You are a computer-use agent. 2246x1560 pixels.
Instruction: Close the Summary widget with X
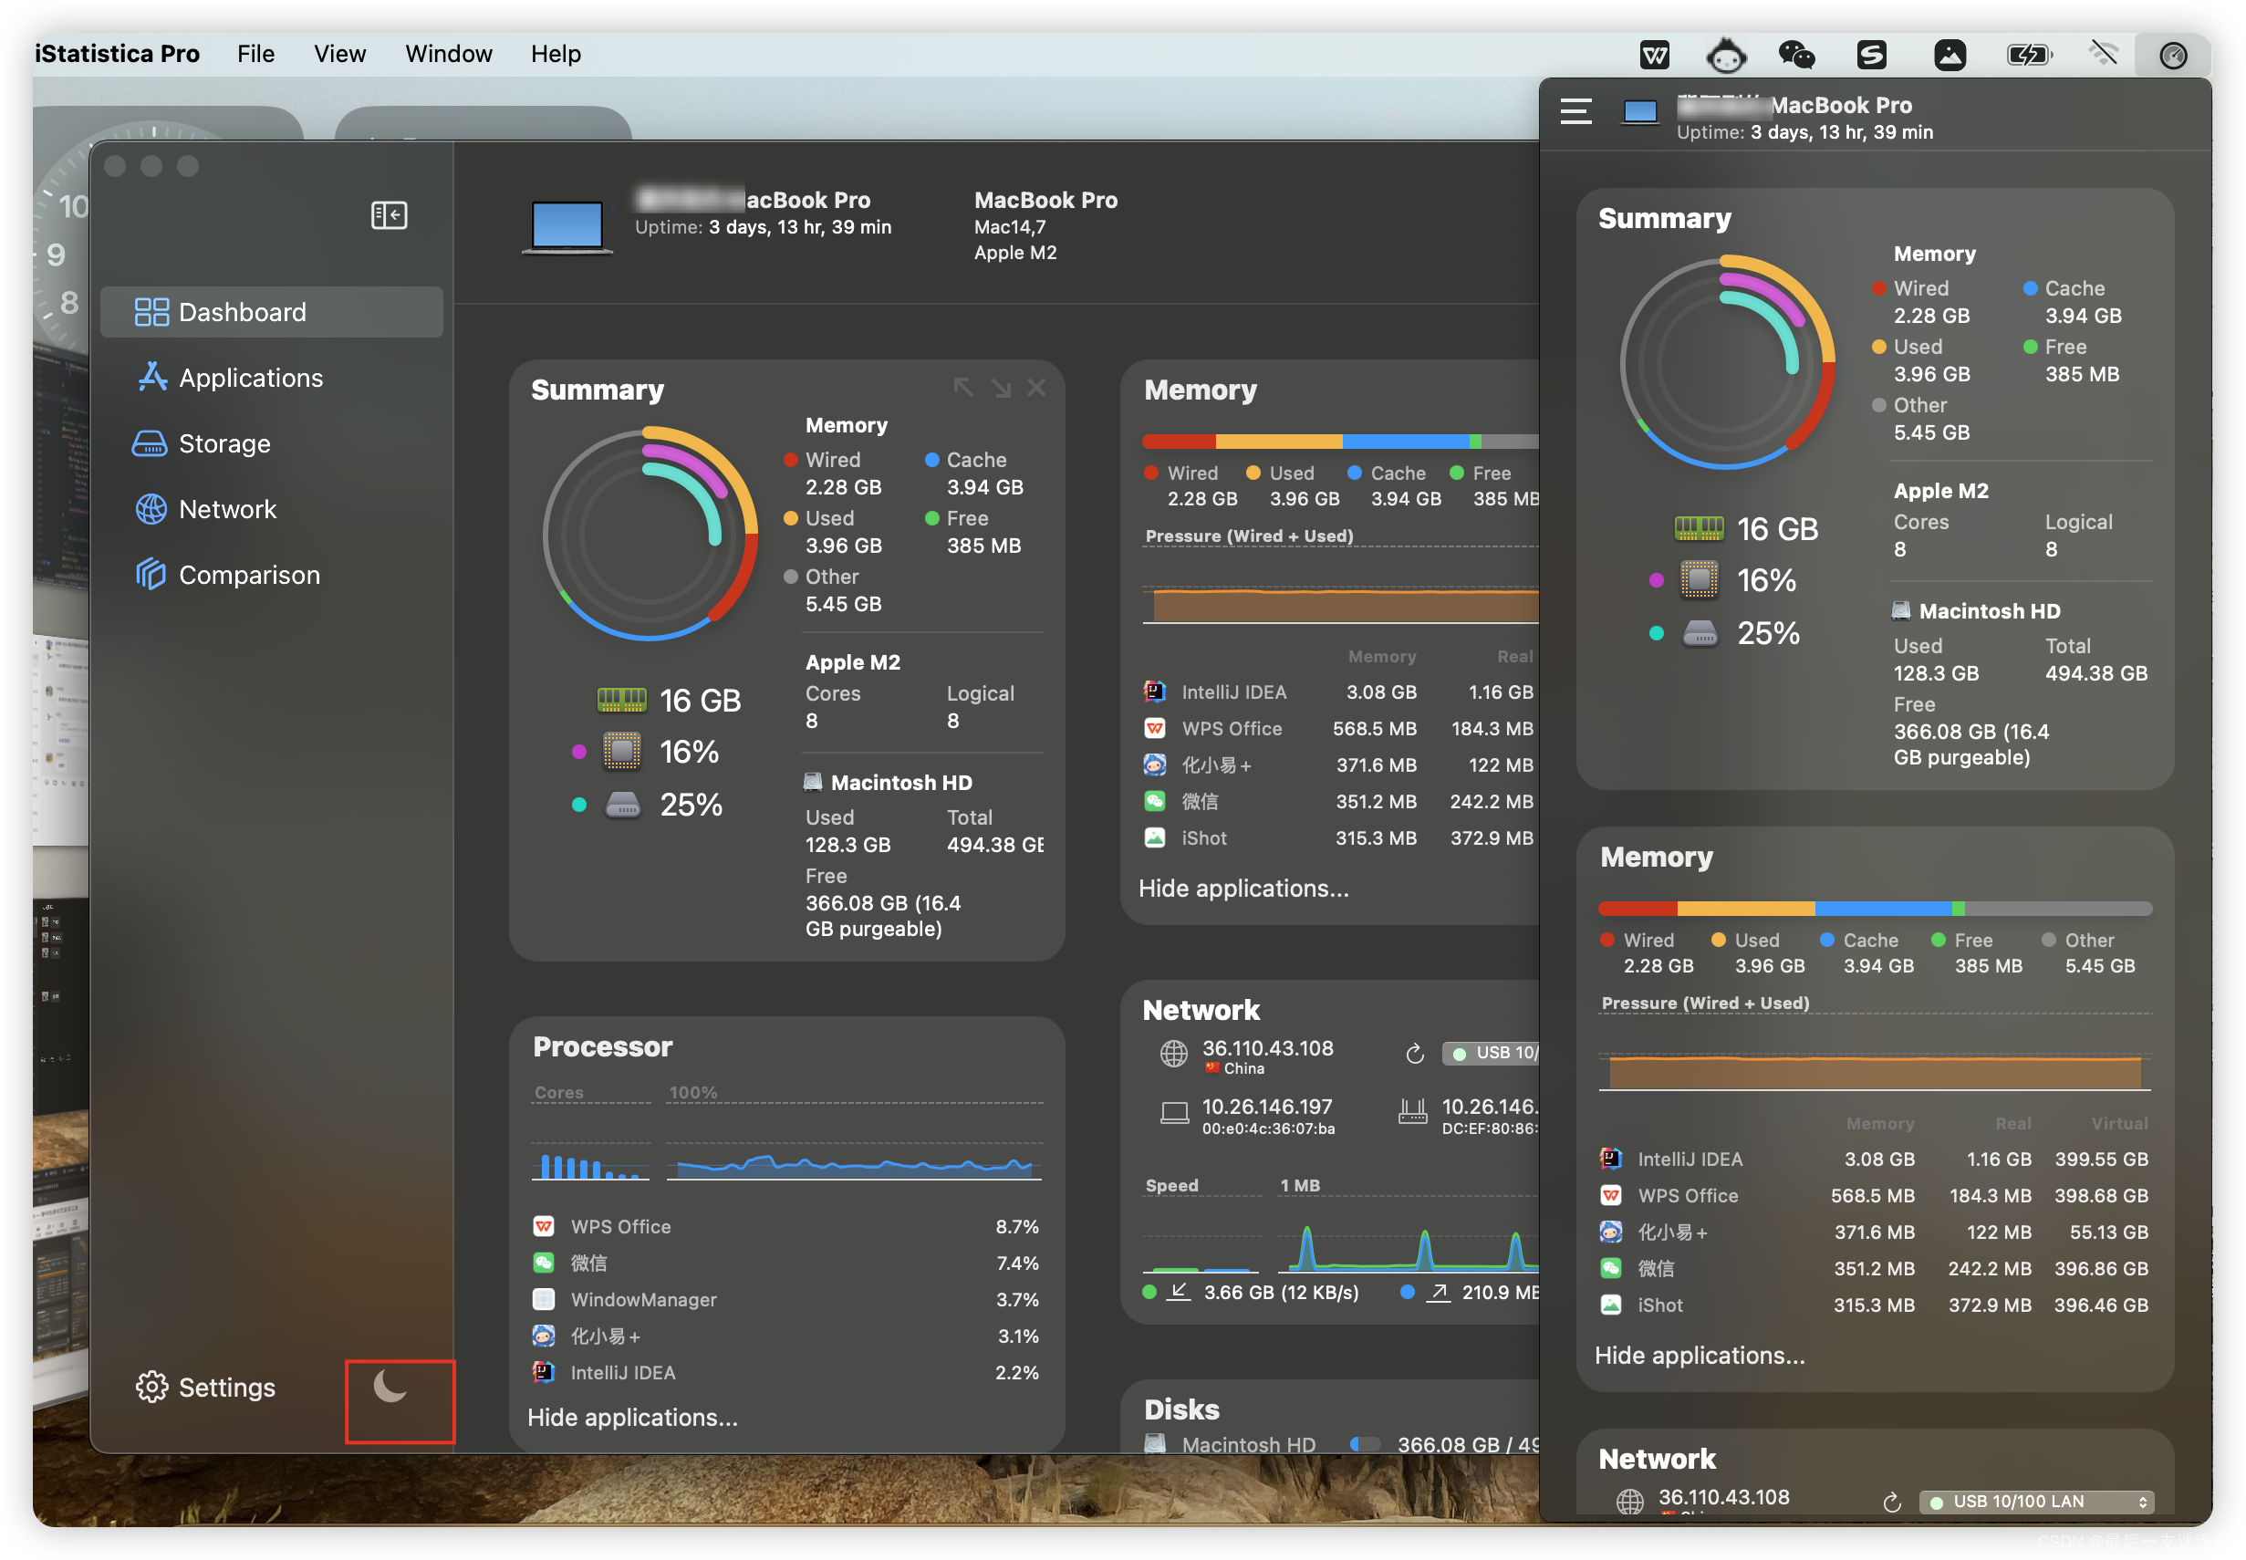(1036, 388)
